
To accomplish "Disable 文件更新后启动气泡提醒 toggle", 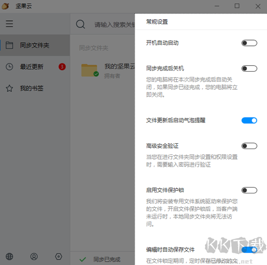I will [x=249, y=120].
